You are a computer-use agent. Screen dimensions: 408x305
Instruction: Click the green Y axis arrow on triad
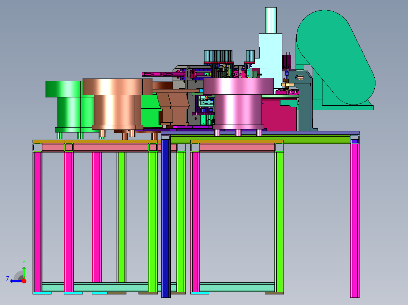tap(24, 272)
